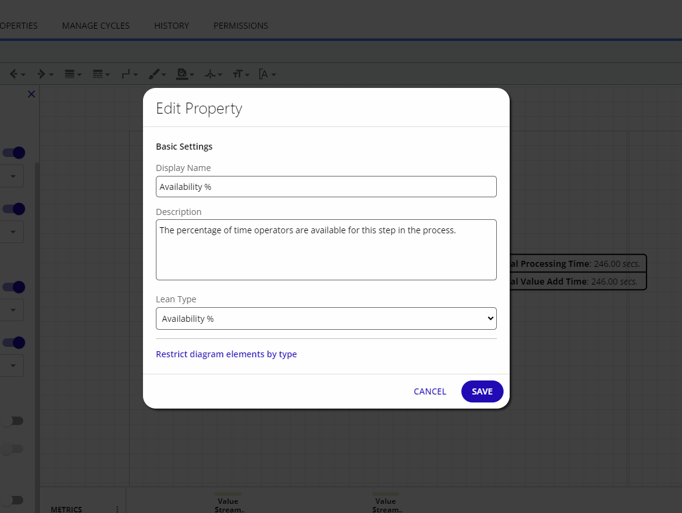682x513 pixels.
Task: Open the line end arrow style menu
Action: tap(45, 74)
